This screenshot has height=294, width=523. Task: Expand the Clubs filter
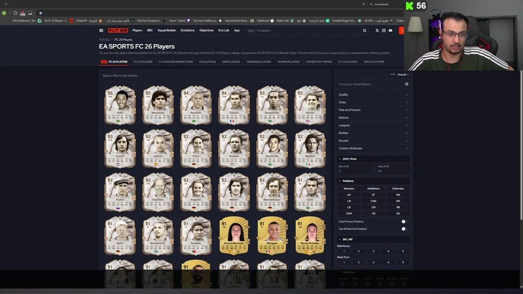click(x=373, y=102)
